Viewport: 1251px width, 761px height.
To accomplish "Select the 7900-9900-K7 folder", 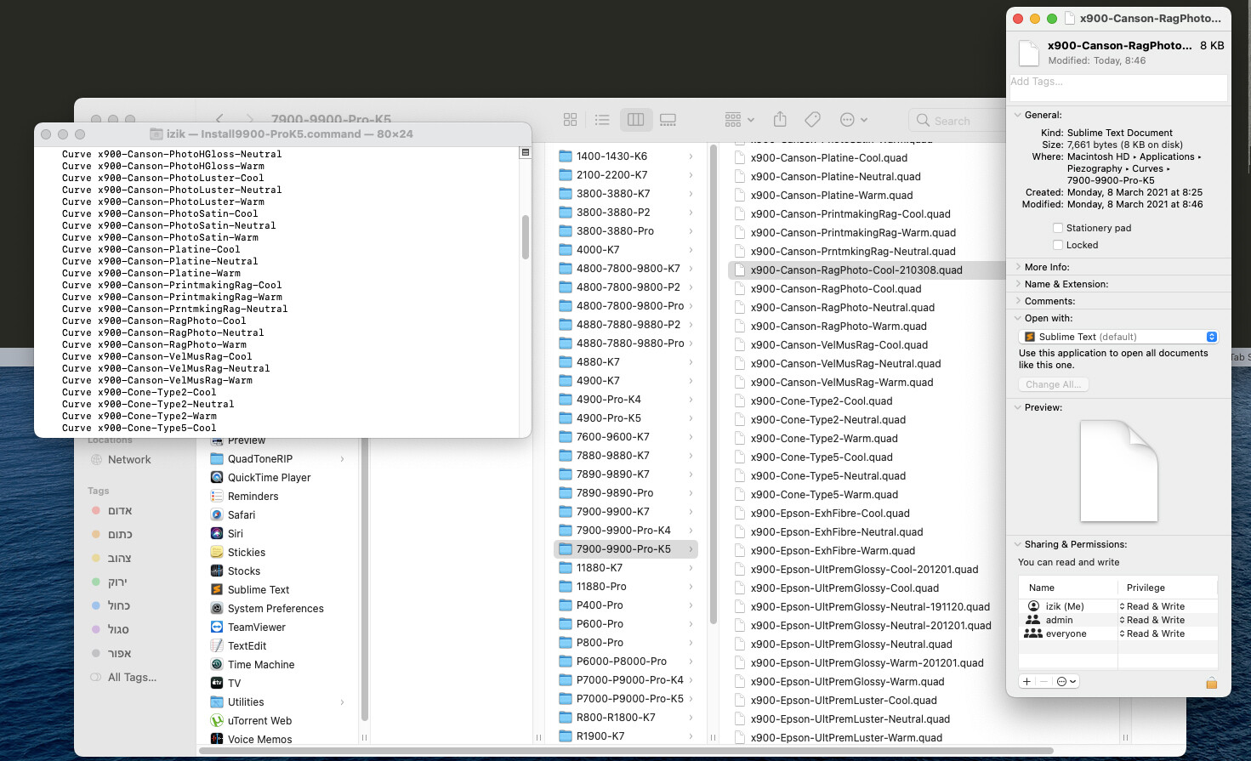I will [612, 511].
